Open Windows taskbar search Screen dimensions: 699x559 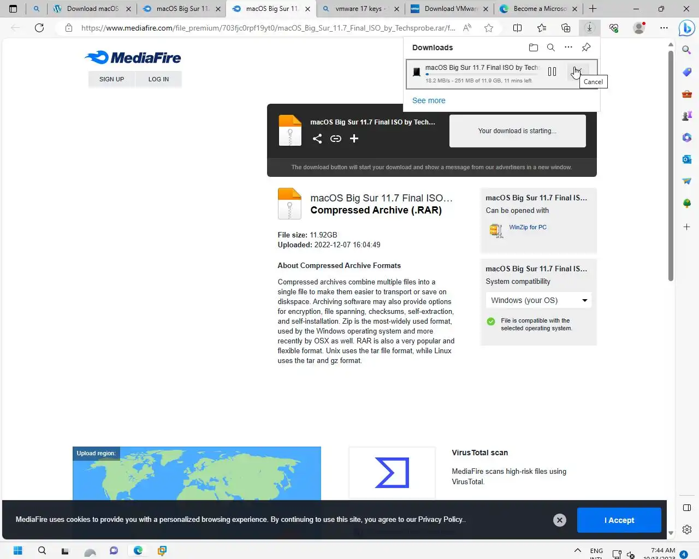[42, 550]
